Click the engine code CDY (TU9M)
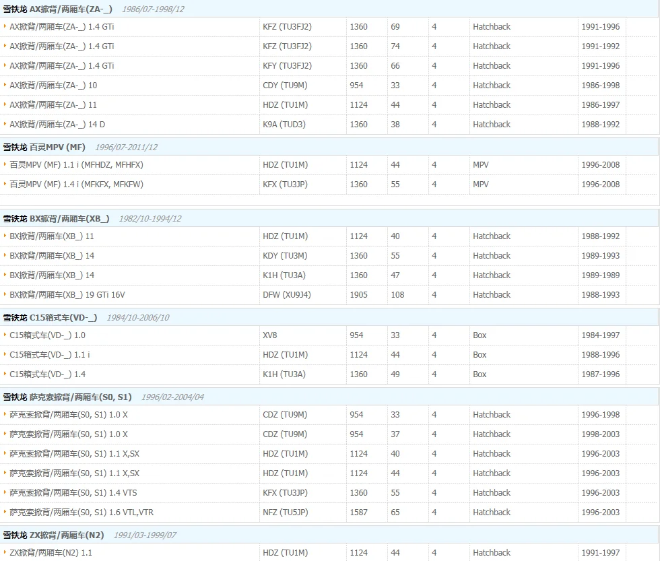660x561 pixels. [x=285, y=86]
